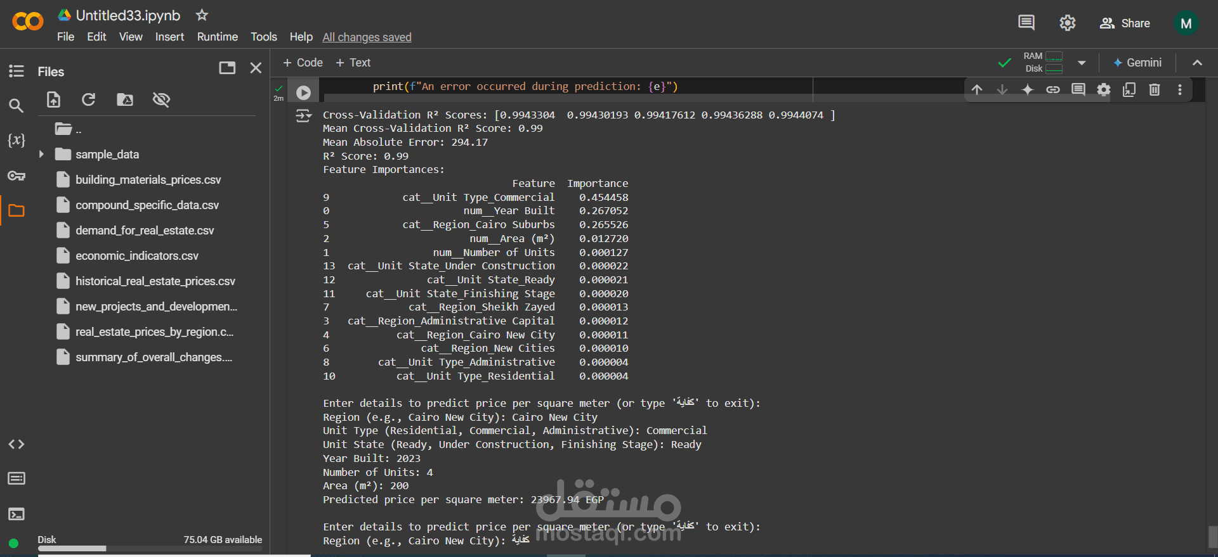Refresh the Files listing
Viewport: 1218px width, 557px height.
coord(88,99)
